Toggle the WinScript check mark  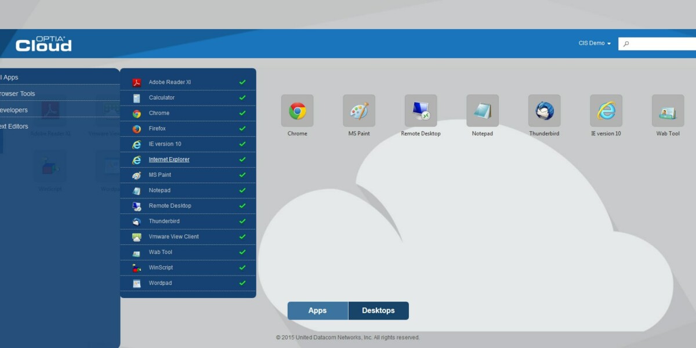point(242,267)
